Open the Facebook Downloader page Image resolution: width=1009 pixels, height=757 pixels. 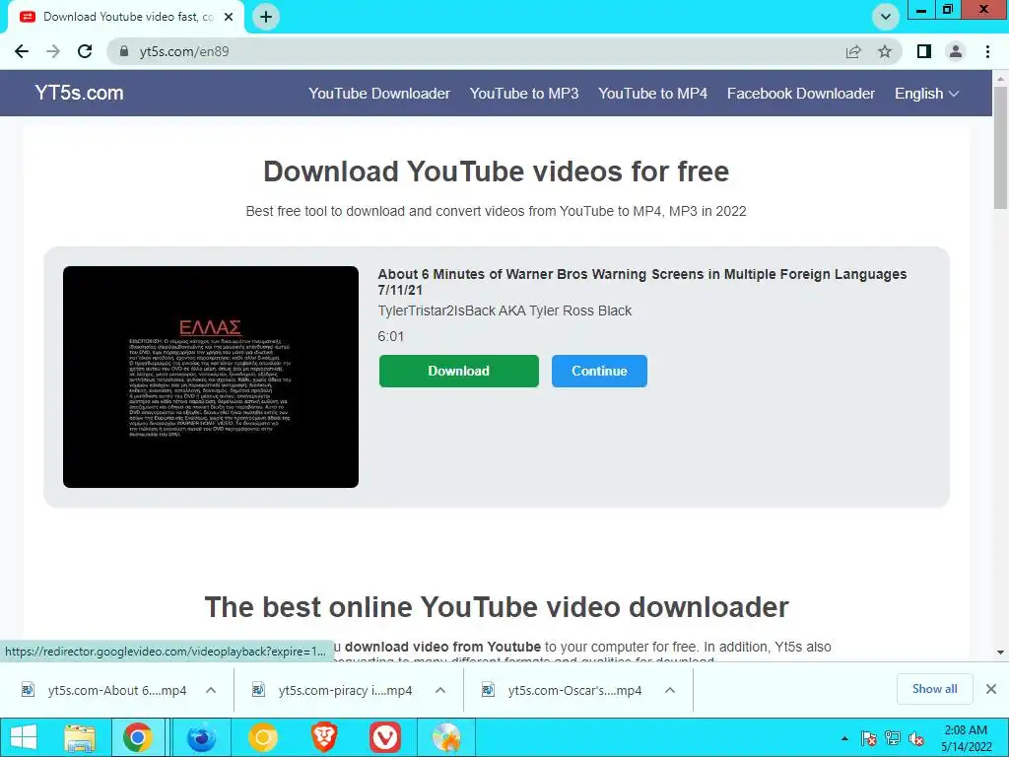click(x=800, y=94)
